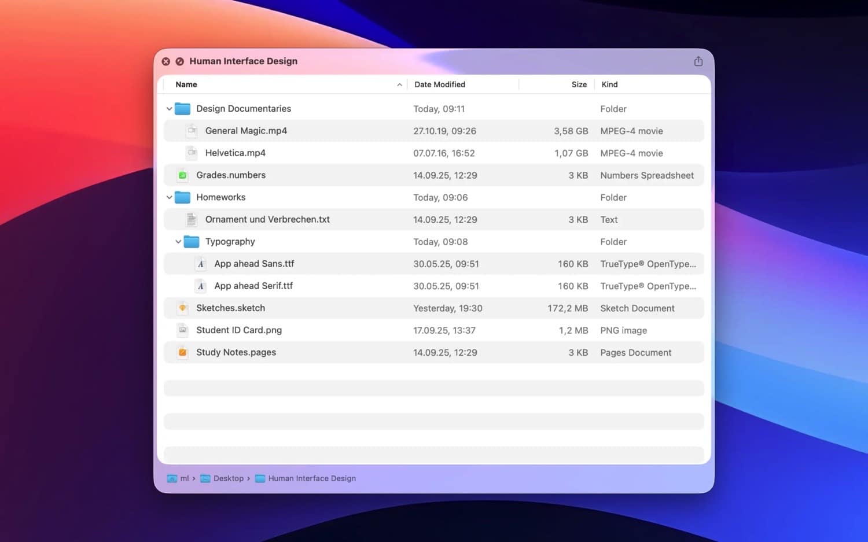Click the Student ID Card.png image icon
The width and height of the screenshot is (868, 542).
pyautogui.click(x=182, y=330)
